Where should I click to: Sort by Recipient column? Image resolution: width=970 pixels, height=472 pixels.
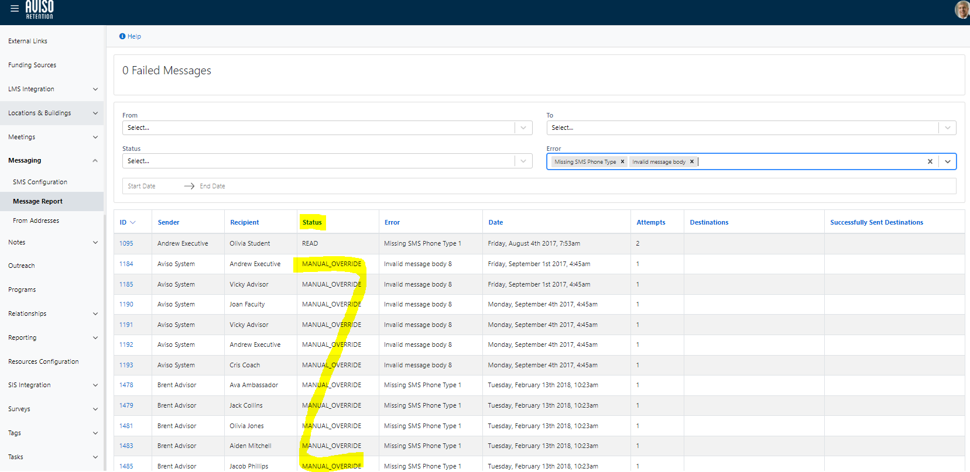pyautogui.click(x=245, y=222)
